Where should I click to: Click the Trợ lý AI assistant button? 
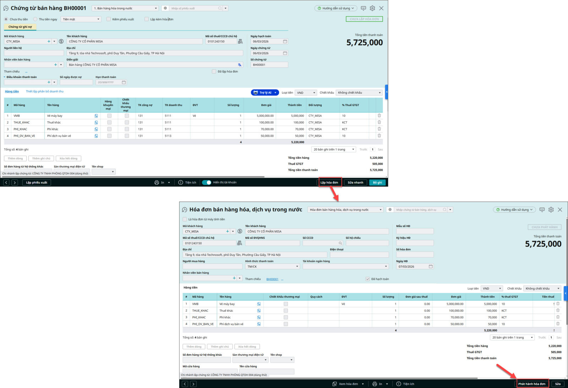coord(264,93)
